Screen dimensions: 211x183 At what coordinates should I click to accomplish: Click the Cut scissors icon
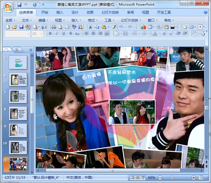[90, 27]
